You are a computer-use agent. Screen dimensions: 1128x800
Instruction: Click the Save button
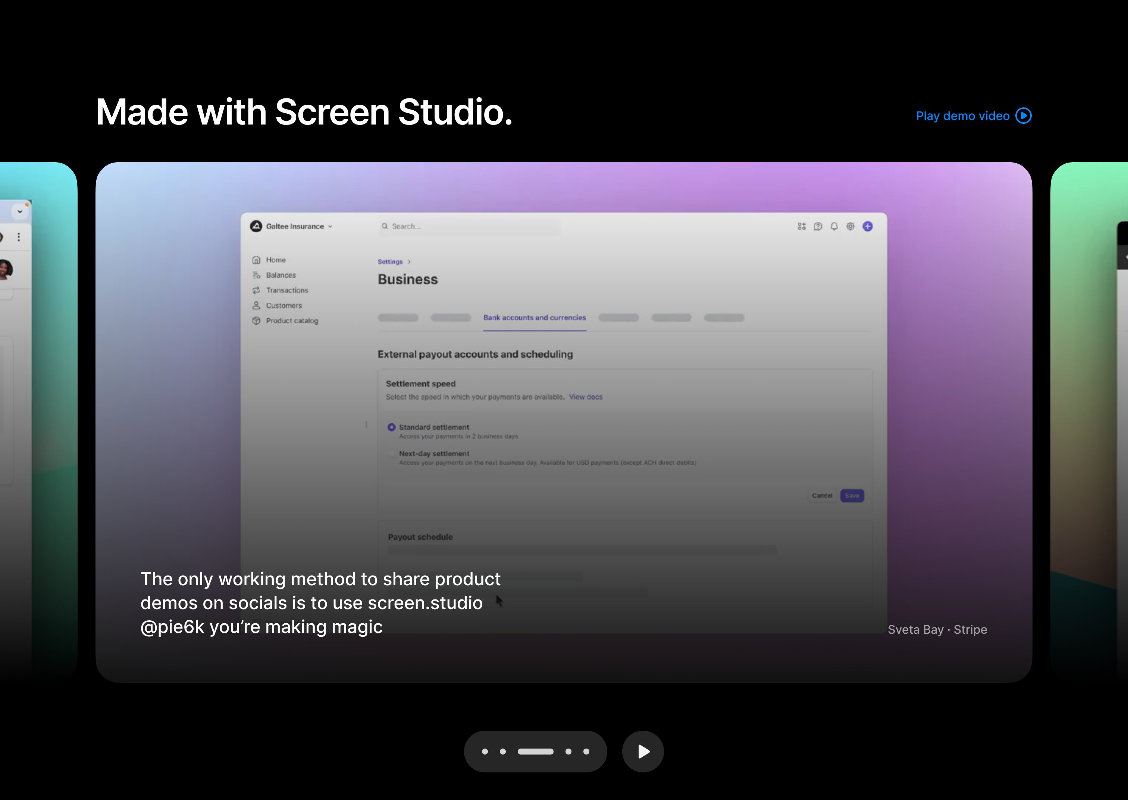point(852,495)
